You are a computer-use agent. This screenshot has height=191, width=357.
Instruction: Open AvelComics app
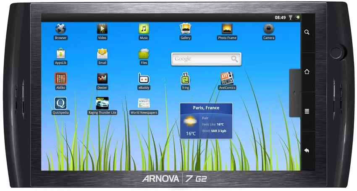click(227, 79)
